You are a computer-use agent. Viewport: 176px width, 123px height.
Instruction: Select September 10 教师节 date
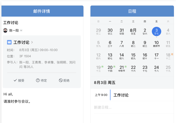(156, 44)
